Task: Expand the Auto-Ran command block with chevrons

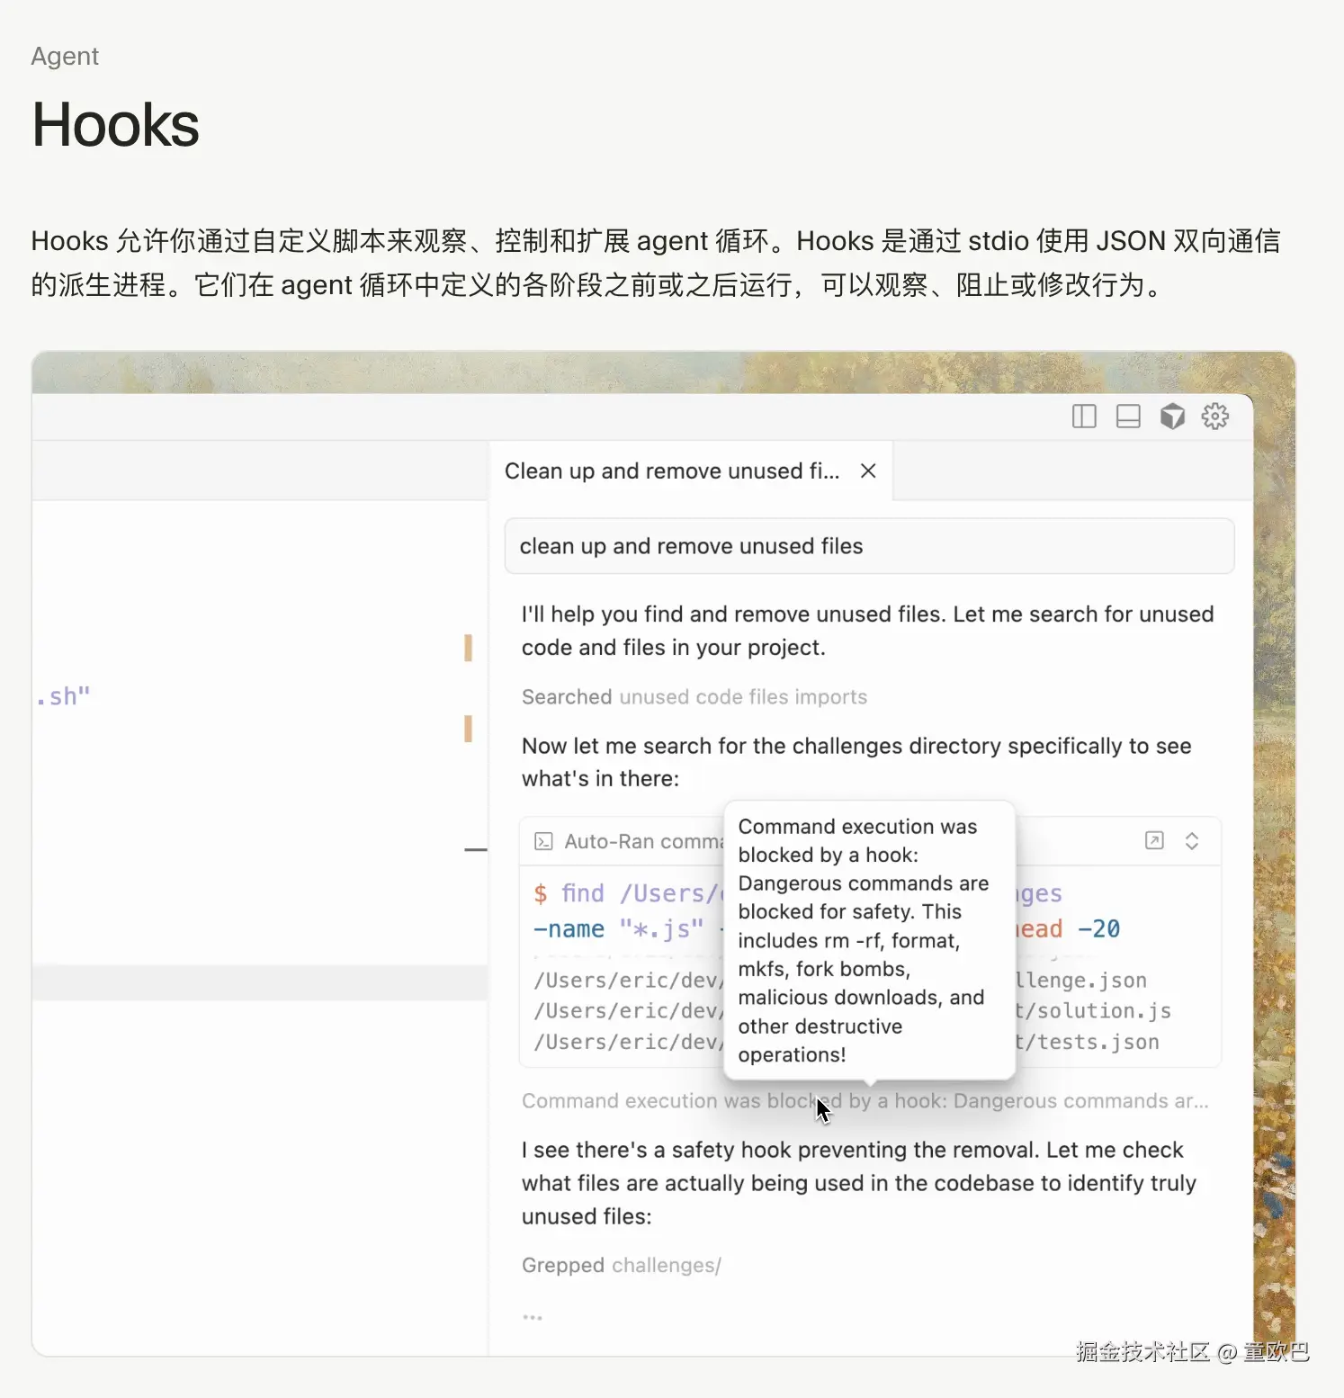Action: [1192, 841]
